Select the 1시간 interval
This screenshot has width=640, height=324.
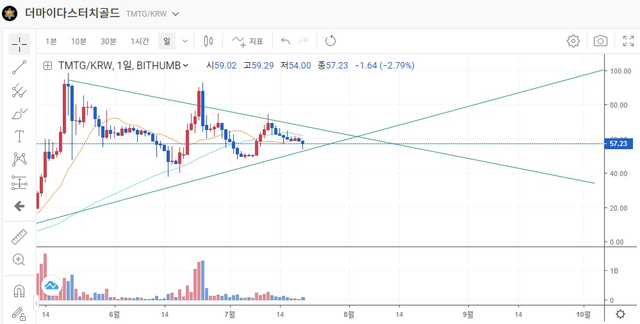[x=140, y=41]
